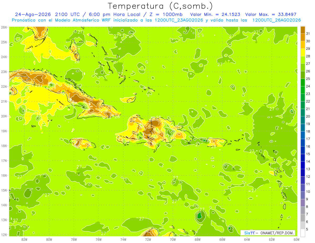
Task: Click the number 5 on the legend
Action: pos(307,229)
